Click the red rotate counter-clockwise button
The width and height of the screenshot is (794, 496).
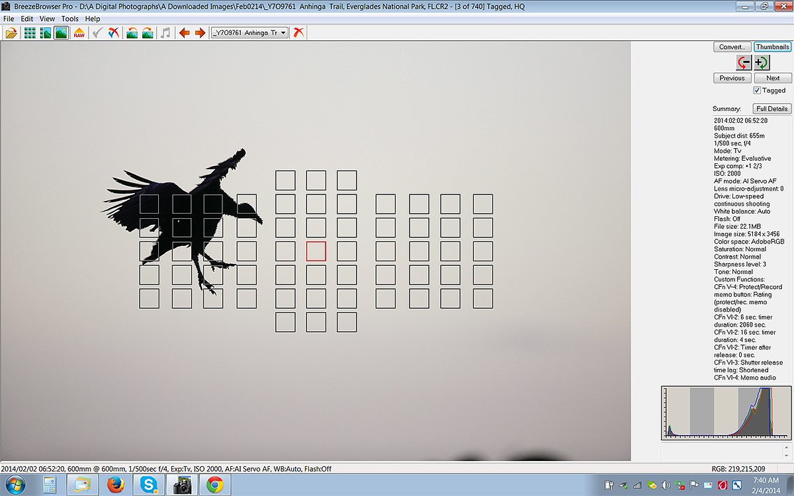[744, 63]
